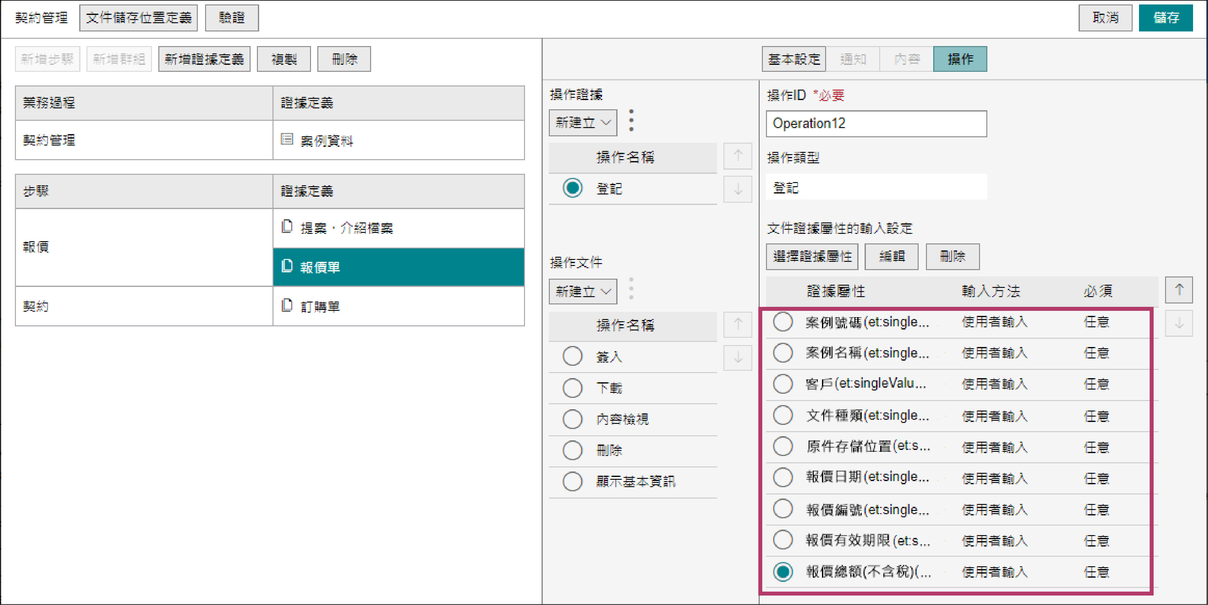This screenshot has width=1208, height=605.
Task: Click the list icon for 案例資料
Action: (286, 139)
